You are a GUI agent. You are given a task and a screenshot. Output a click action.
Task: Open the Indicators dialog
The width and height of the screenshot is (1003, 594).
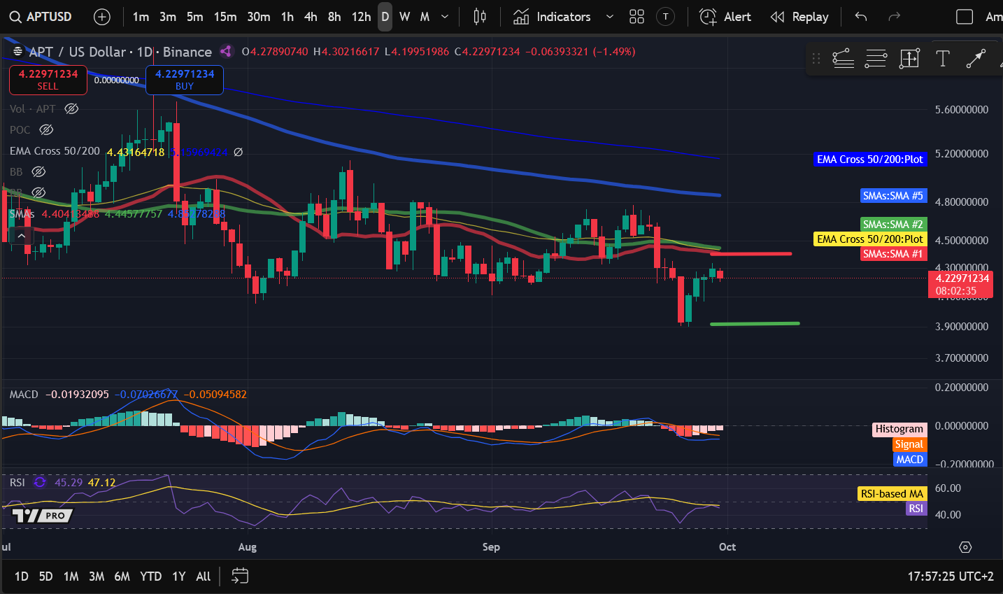[552, 17]
